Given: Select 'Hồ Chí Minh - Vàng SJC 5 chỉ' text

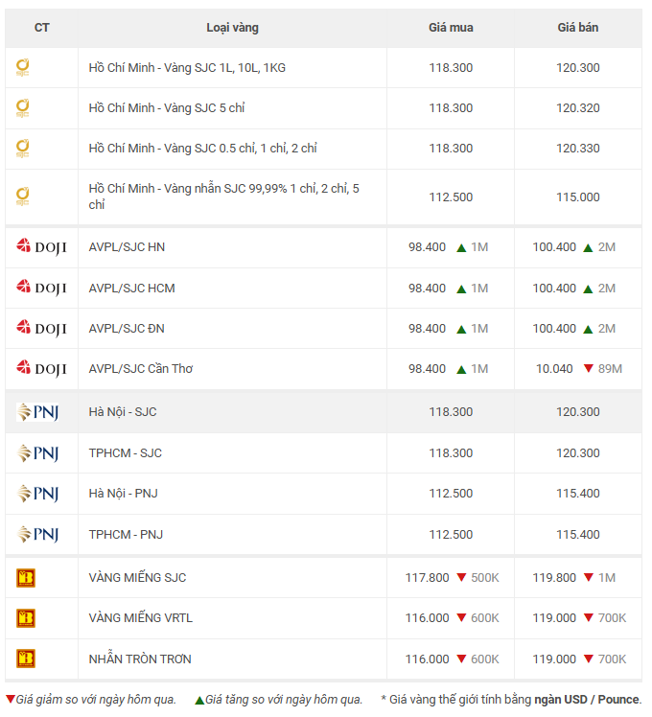Looking at the screenshot, I should 167,108.
